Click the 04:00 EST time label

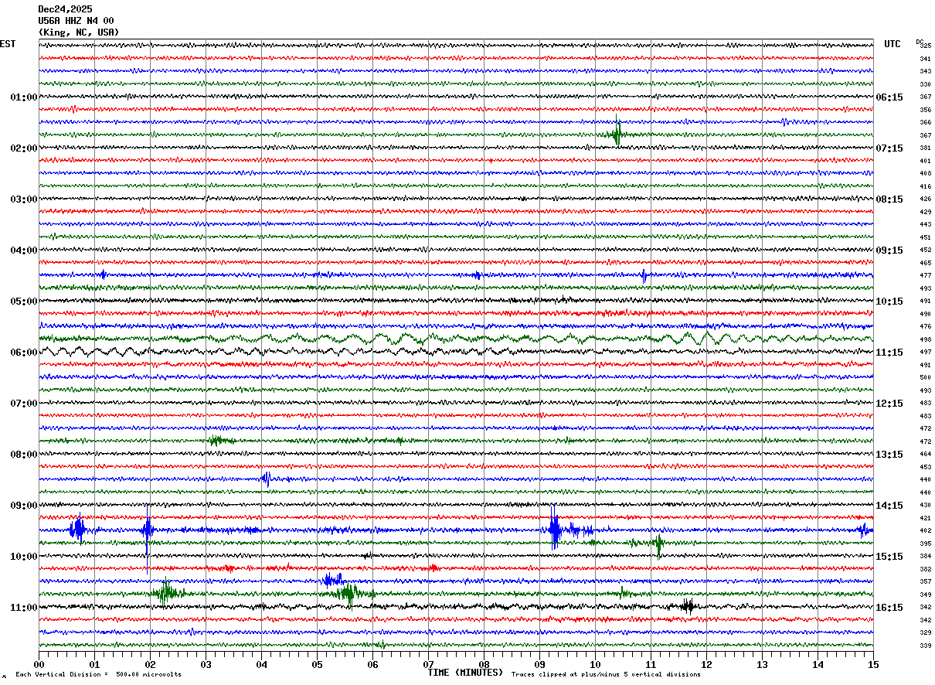coord(23,250)
